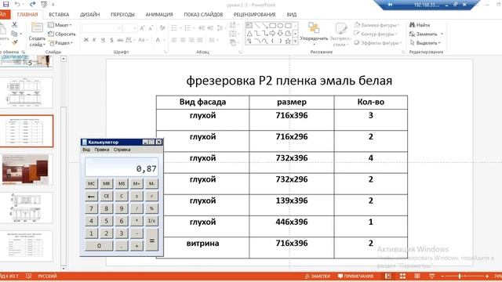Screen dimensions: 502x282
Task: Click the Copy icon in clipboard group
Action: 14,33
